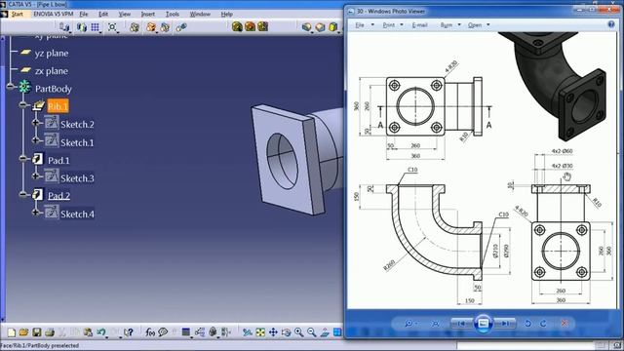
Task: Open the Print dropdown in Photo Viewer
Action: click(392, 25)
